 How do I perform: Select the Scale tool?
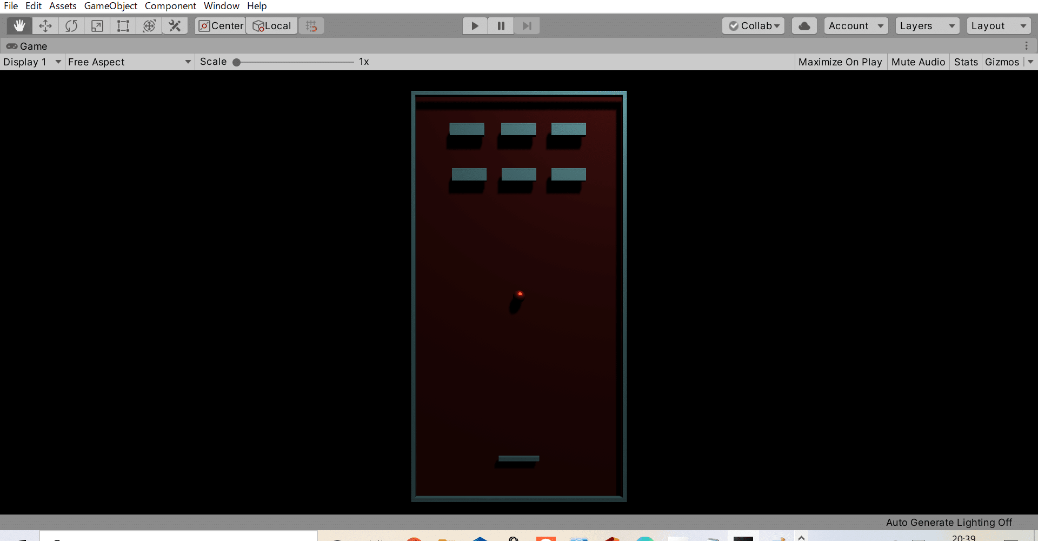(97, 26)
